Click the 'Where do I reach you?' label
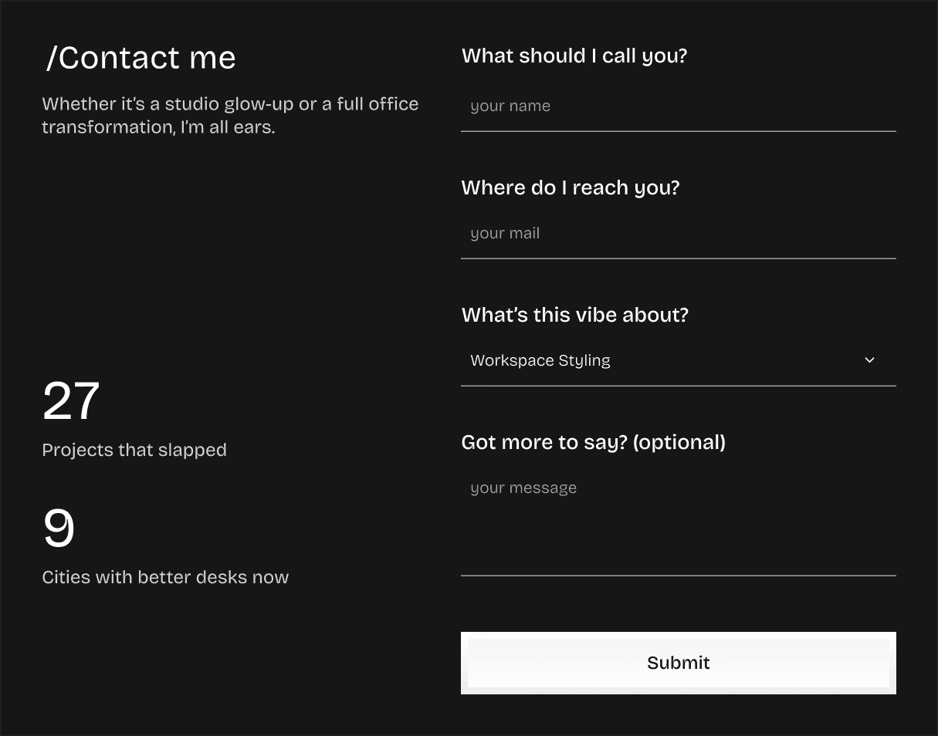Viewport: 938px width, 736px height. (x=570, y=187)
